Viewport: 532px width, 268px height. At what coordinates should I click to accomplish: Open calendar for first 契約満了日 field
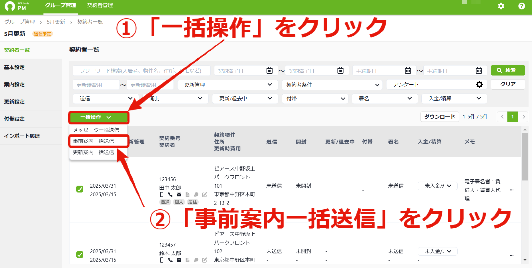[270, 71]
